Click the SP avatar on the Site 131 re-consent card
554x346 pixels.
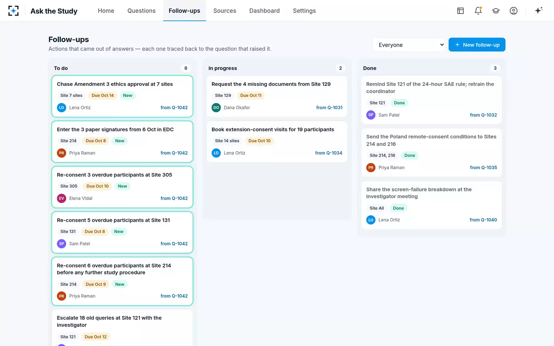(x=62, y=244)
